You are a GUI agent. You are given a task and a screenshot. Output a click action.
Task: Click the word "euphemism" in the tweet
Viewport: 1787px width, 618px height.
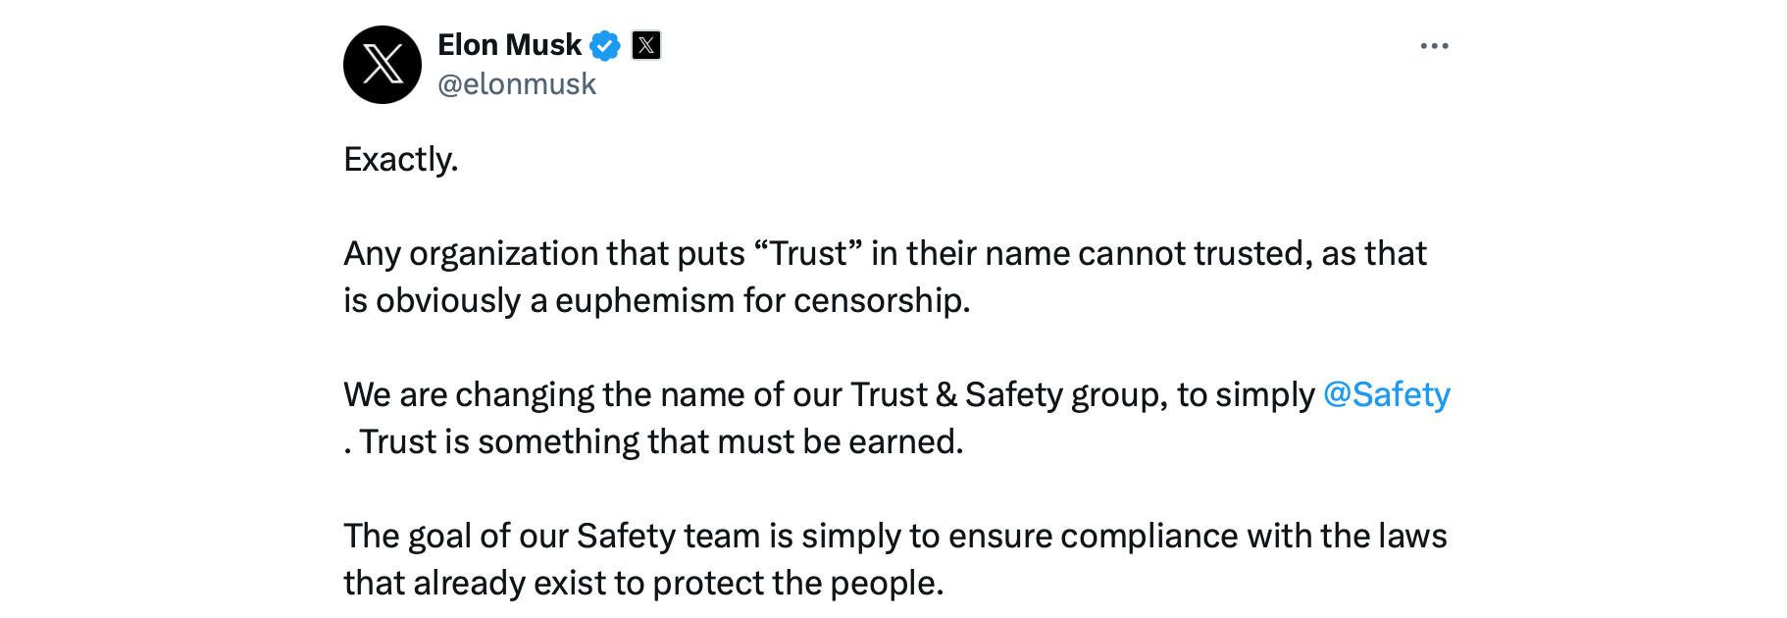pos(644,300)
